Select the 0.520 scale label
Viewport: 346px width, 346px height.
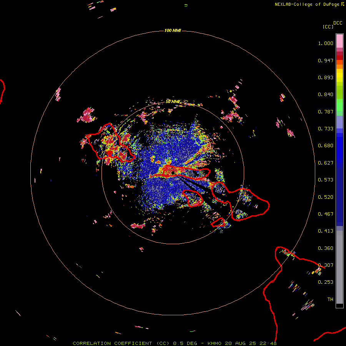326,197
